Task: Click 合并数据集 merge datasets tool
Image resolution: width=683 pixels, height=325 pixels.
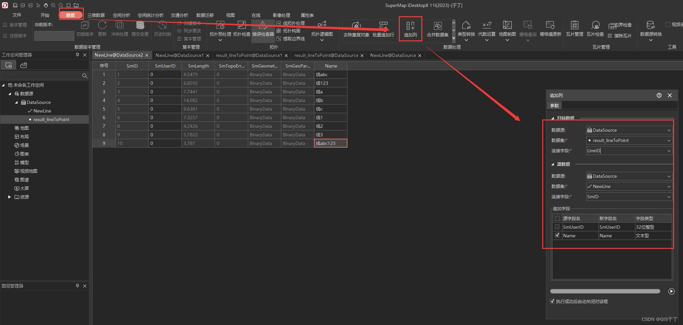Action: pos(438,29)
